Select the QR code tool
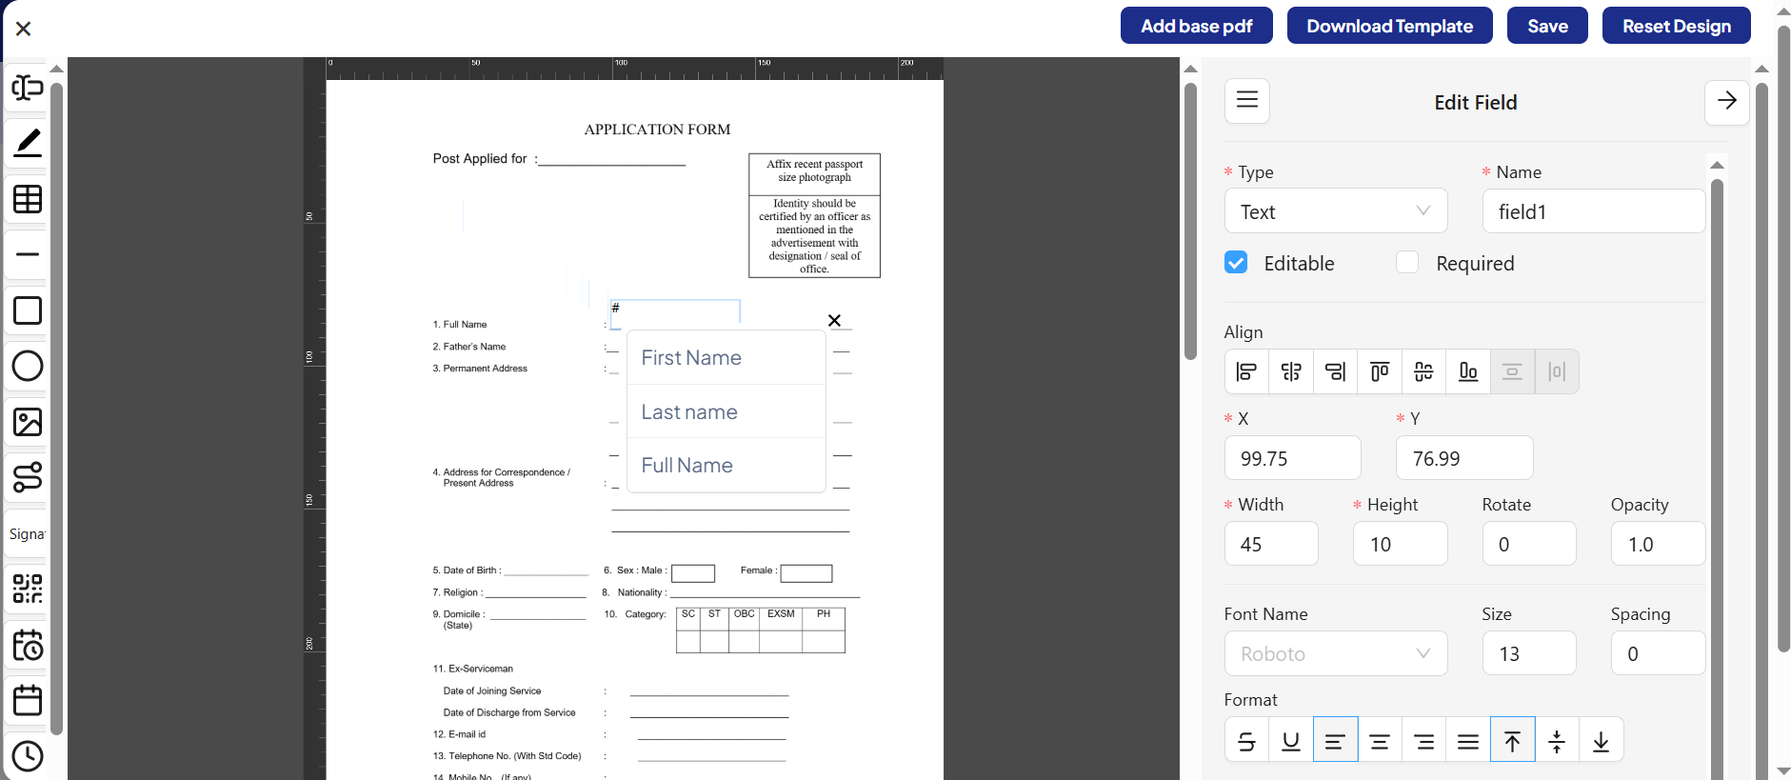The height and width of the screenshot is (780, 1791). pyautogui.click(x=27, y=589)
